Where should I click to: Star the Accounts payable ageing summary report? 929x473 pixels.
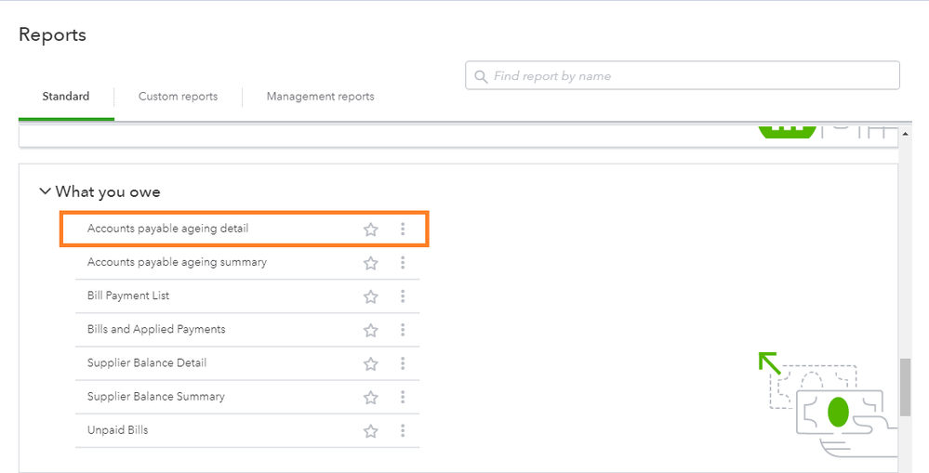(371, 263)
